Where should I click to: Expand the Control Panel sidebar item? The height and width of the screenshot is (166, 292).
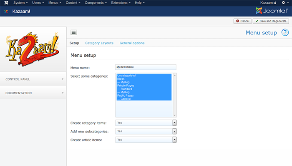[33, 79]
